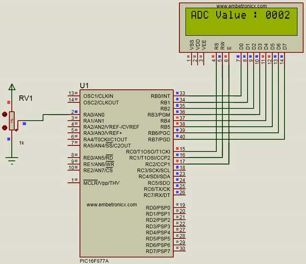Select the D4 pin label on the LCD
This screenshot has height=264, width=306.
266,46
